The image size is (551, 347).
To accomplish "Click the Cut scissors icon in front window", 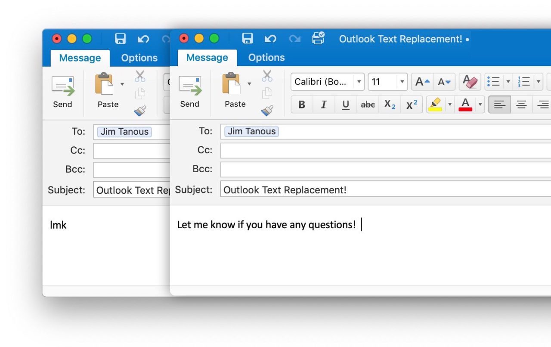I will click(x=267, y=76).
